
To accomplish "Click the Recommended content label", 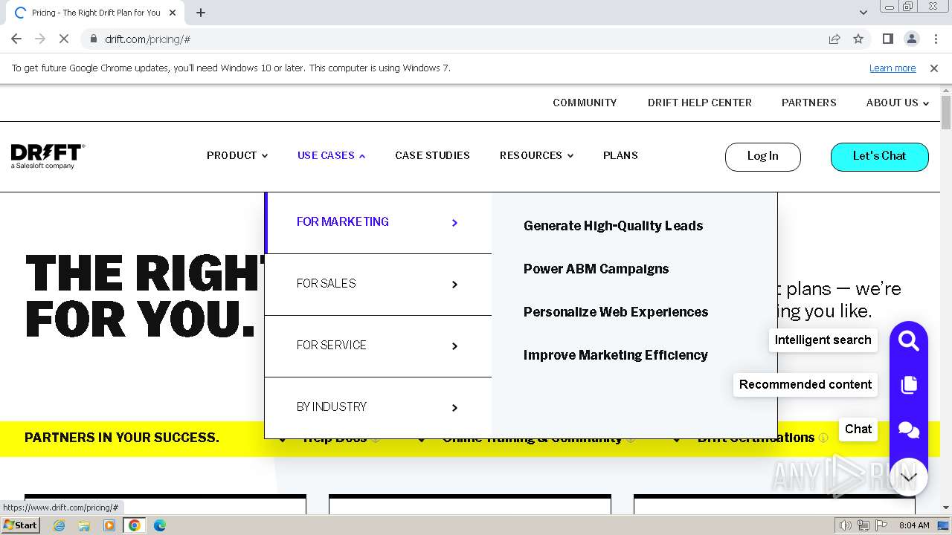I will (x=805, y=385).
